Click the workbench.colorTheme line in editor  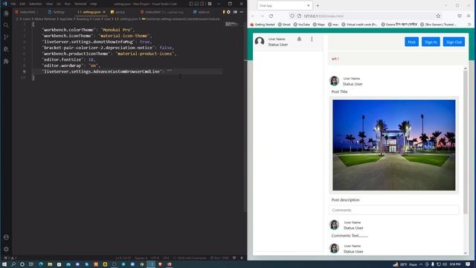(88, 30)
